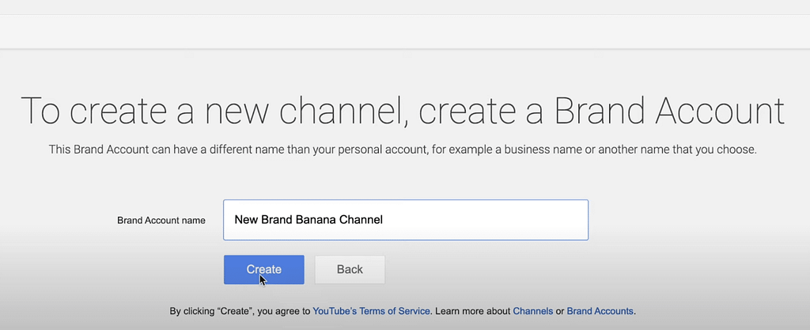Click empty space at the input field's right end
This screenshot has height=330, width=810.
tap(554, 220)
